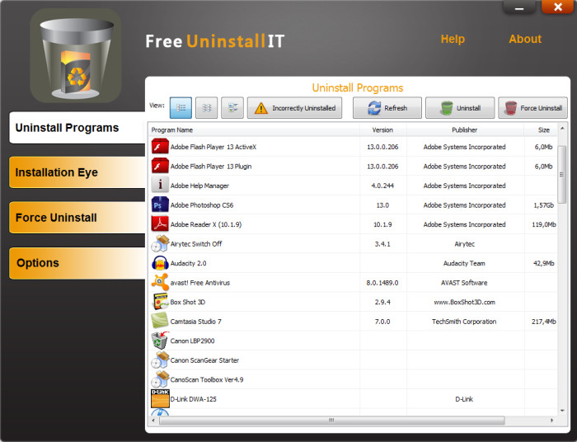Image resolution: width=577 pixels, height=442 pixels.
Task: Click the Audacity 2.0 headphones icon
Action: tap(160, 263)
